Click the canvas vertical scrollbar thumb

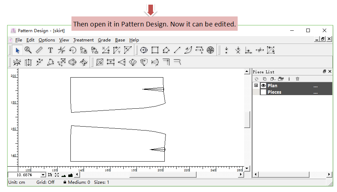click(x=247, y=119)
